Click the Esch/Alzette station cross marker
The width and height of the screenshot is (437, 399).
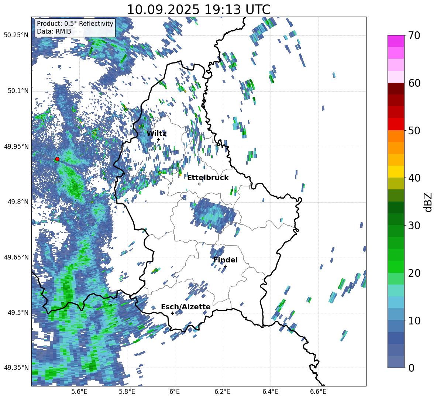point(172,313)
